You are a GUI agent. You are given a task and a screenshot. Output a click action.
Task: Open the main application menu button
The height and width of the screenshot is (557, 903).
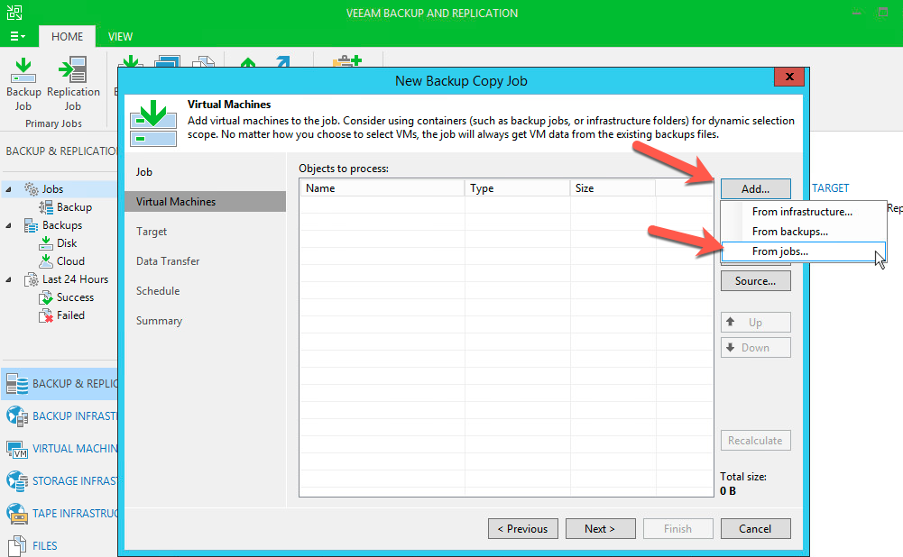click(17, 36)
